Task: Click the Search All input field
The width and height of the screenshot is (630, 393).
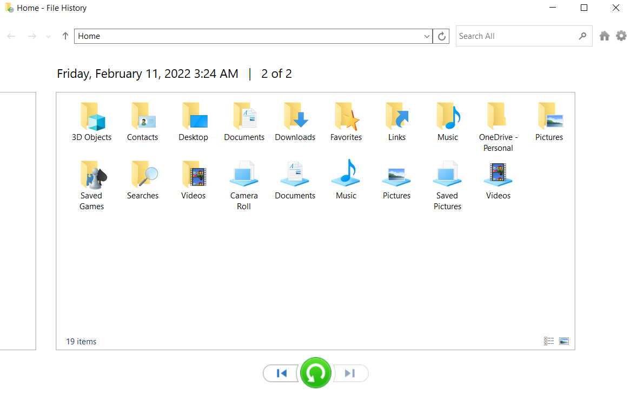Action: 516,36
